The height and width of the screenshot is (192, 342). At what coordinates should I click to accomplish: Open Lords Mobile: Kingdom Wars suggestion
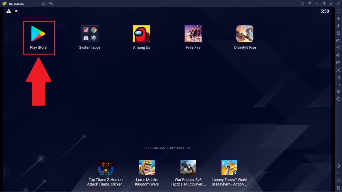pos(147,173)
